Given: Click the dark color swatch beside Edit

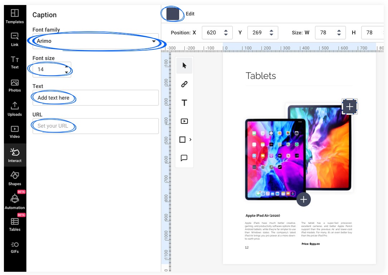Looking at the screenshot, I should [173, 14].
